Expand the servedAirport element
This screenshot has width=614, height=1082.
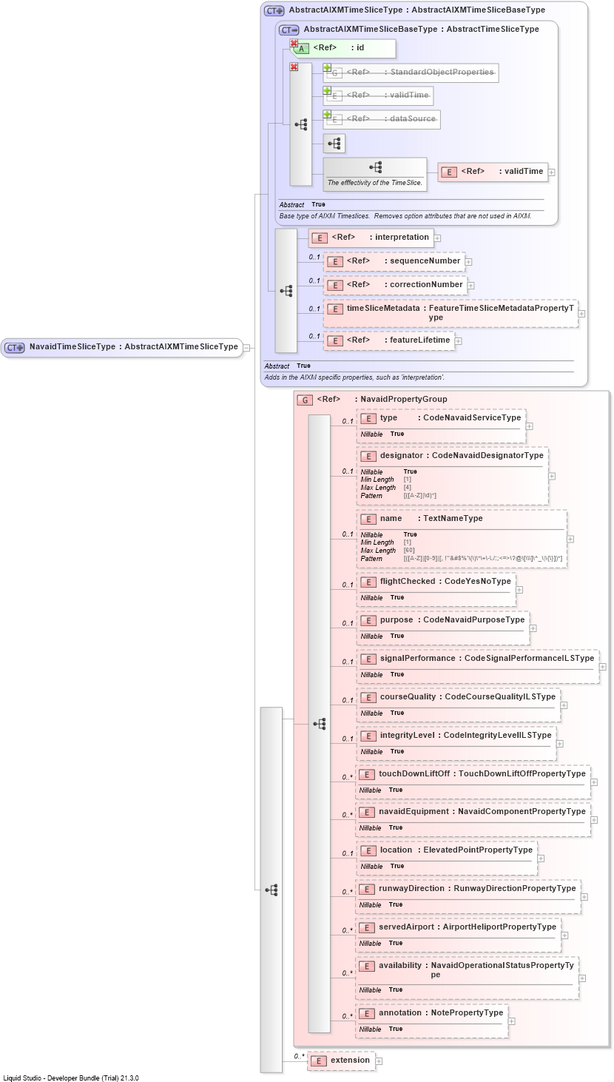[564, 935]
